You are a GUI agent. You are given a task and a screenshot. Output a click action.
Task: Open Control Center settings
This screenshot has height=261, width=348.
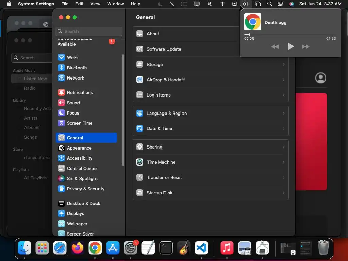[x=86, y=169]
